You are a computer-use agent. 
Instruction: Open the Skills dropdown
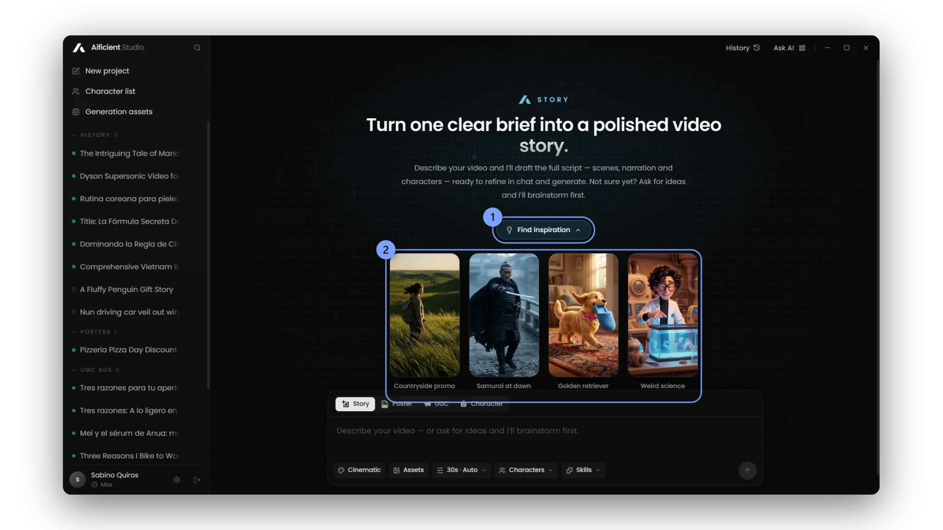[583, 470]
